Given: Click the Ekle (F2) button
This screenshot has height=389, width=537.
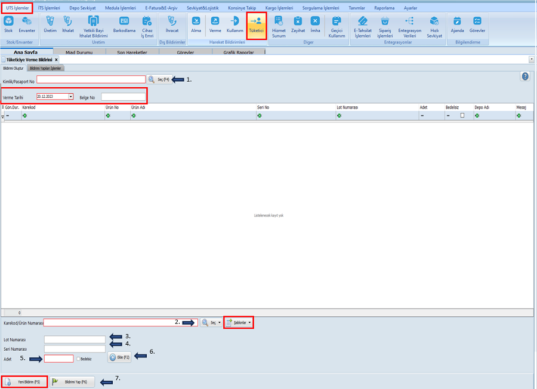Looking at the screenshot, I should point(119,357).
